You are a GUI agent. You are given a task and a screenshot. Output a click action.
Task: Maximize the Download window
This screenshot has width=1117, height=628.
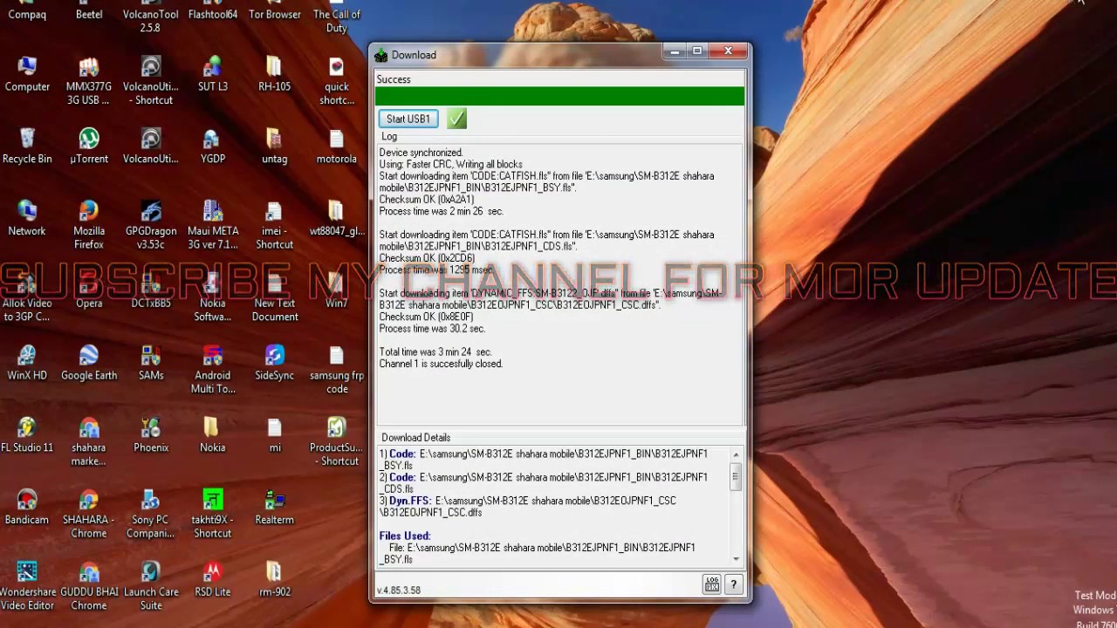(697, 52)
